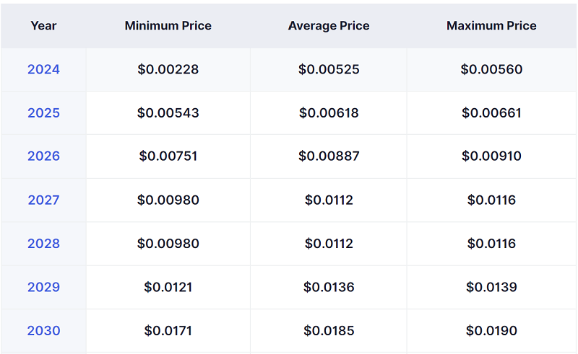Select the 2024 minimum price $0.00228

click(168, 69)
